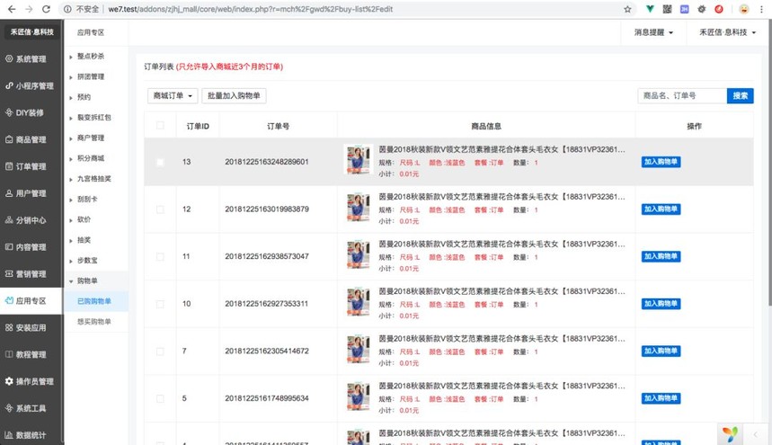Click the red circular extension icon
This screenshot has height=445, width=772.
[719, 9]
